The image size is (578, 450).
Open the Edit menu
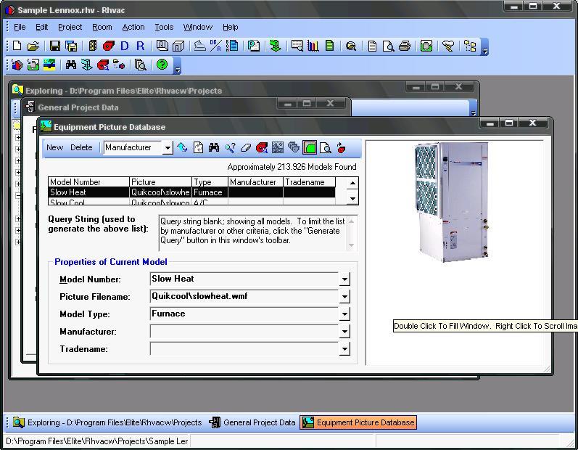pos(41,28)
